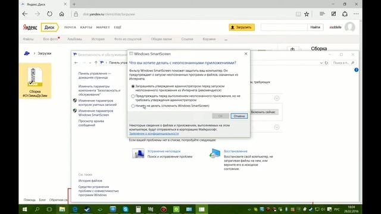The image size is (381, 214).
Task: Open the 'Устранение неполадок' troubleshooting link
Action: pyautogui.click(x=164, y=151)
